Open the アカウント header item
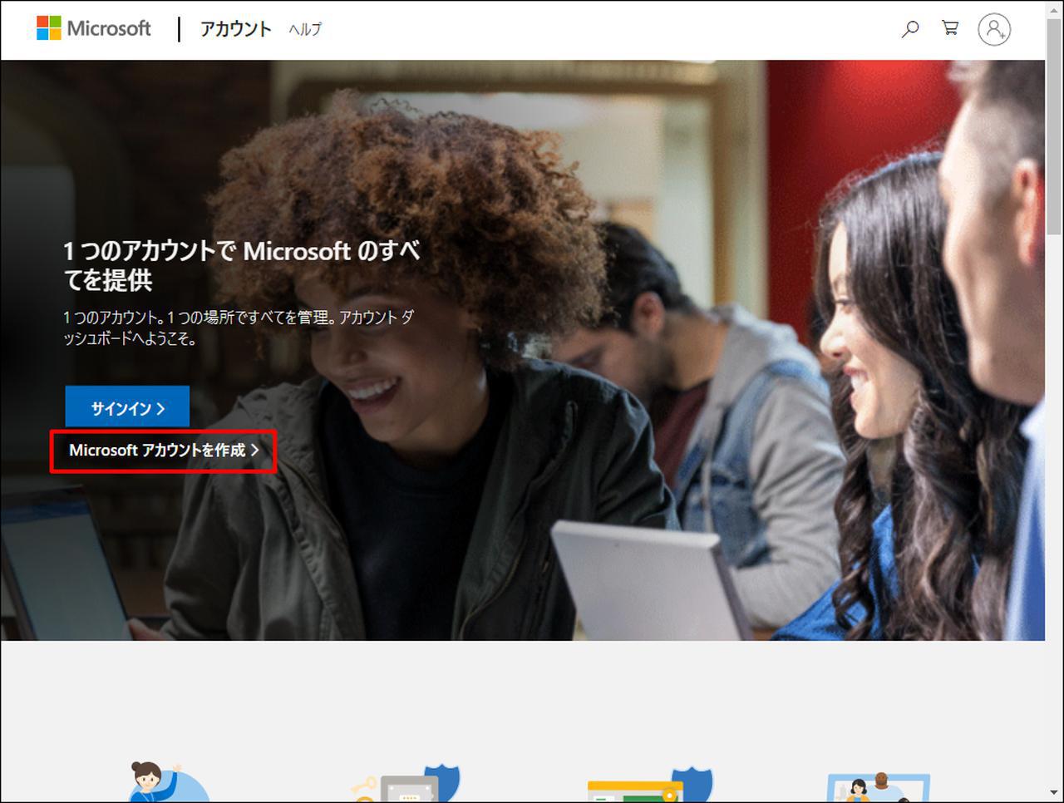This screenshot has height=803, width=1064. coord(235,29)
